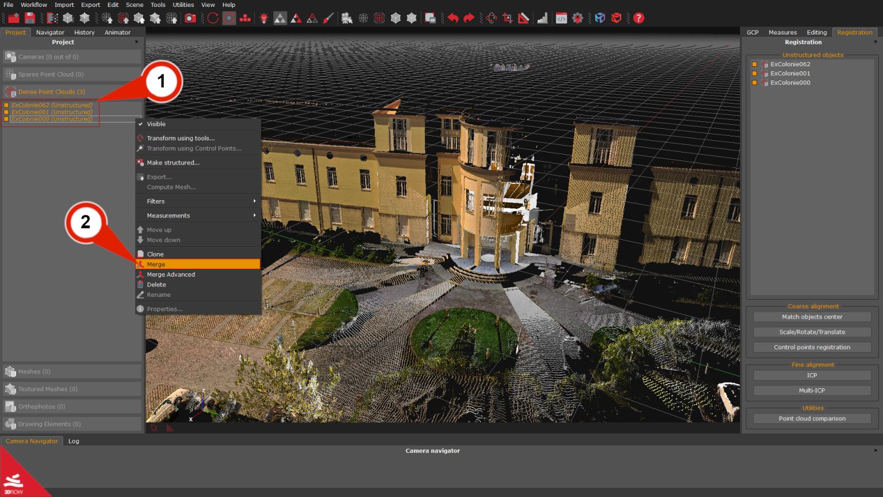
Task: Click the Undo icon in the toolbar
Action: [452, 18]
